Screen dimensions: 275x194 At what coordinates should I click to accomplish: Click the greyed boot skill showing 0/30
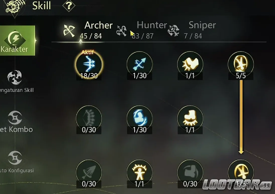(190, 173)
